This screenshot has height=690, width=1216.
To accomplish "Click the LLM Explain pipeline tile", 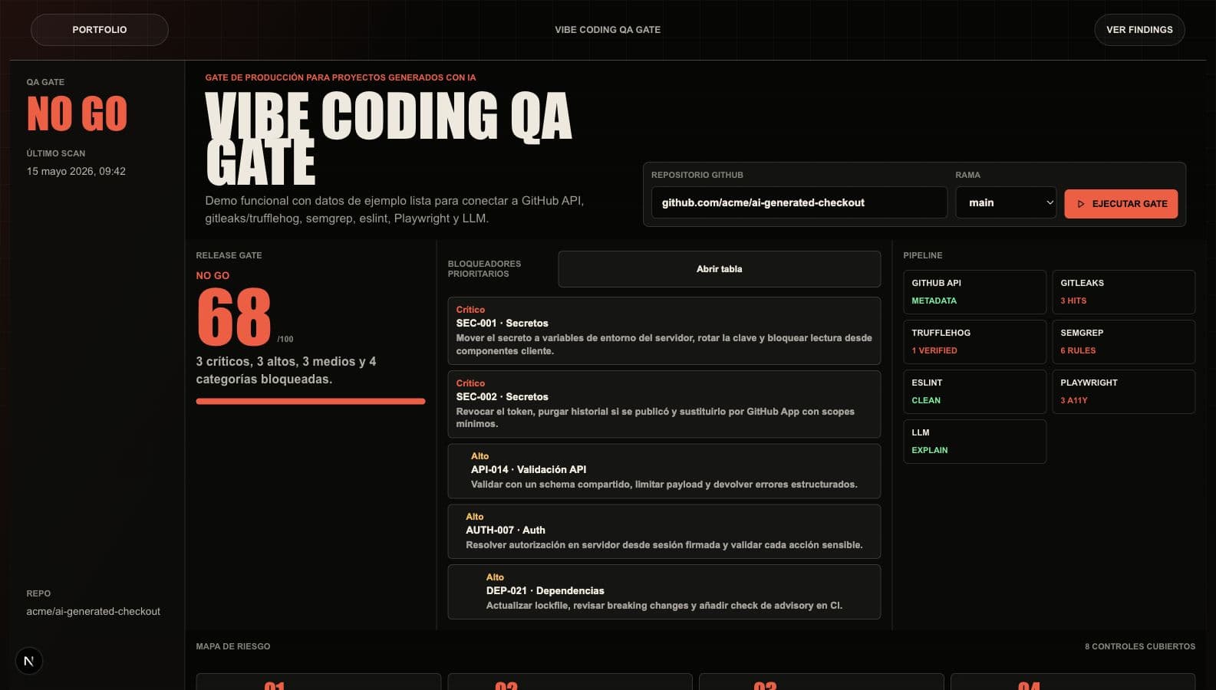I will click(x=974, y=442).
